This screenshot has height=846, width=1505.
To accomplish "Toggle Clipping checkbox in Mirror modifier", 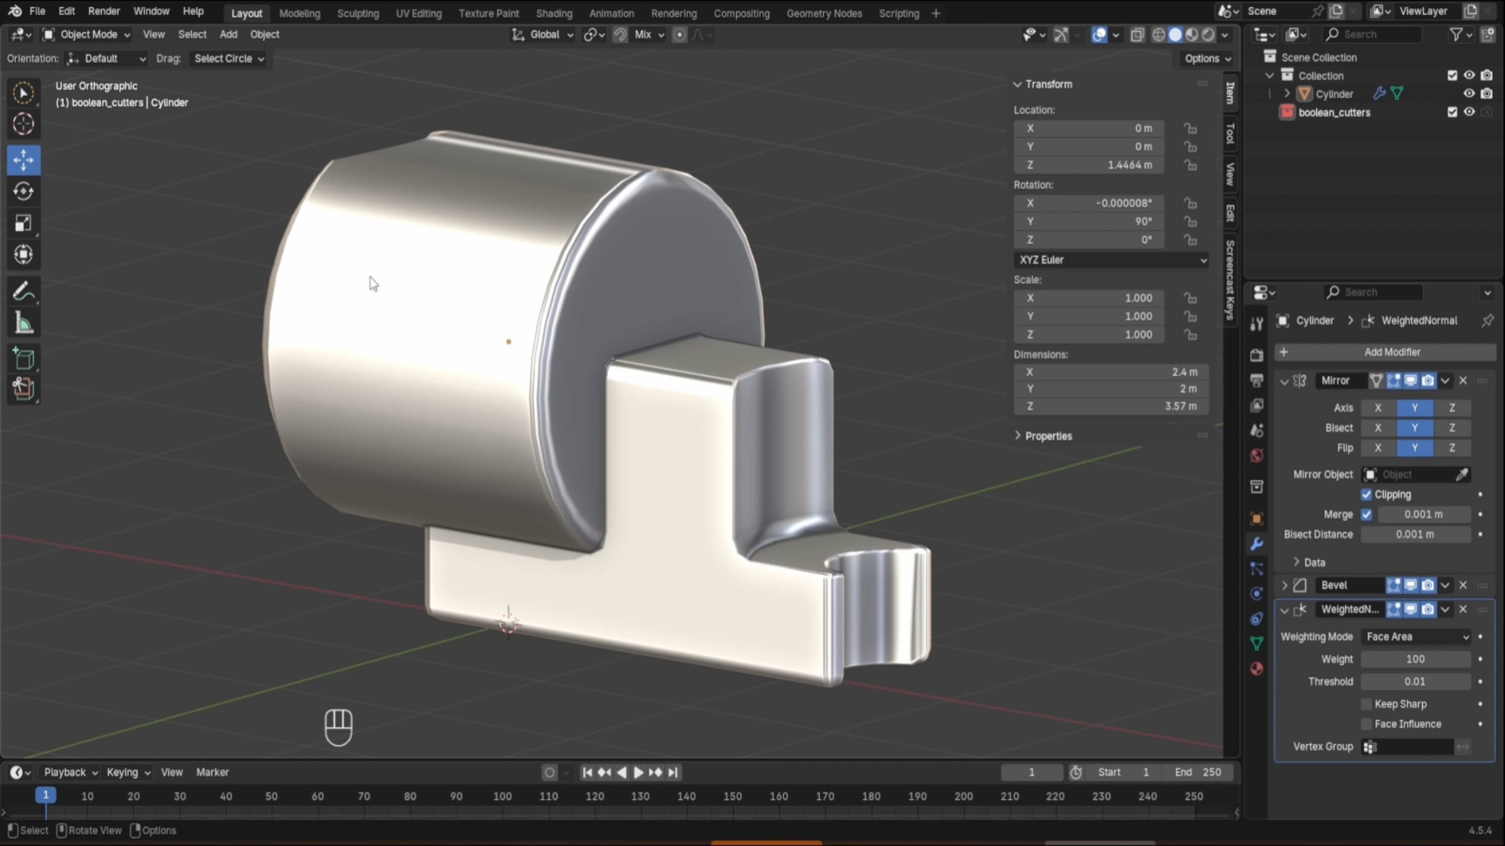I will [x=1366, y=494].
